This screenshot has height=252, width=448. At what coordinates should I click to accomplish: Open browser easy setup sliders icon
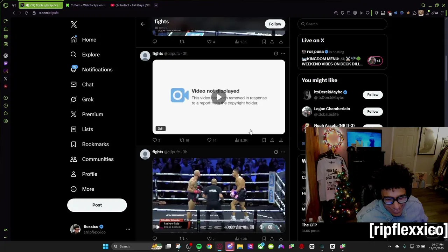pyautogui.click(x=443, y=13)
